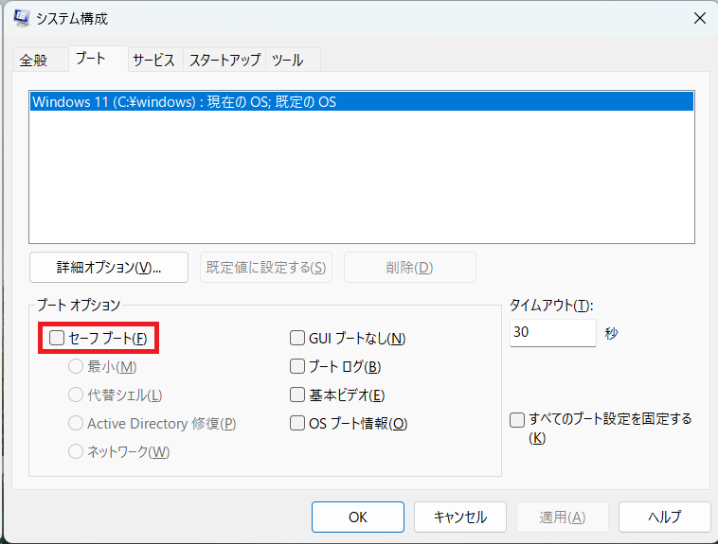Open 詳細オプション(V)... dialog
Screen dimensions: 718x544
coord(109,267)
